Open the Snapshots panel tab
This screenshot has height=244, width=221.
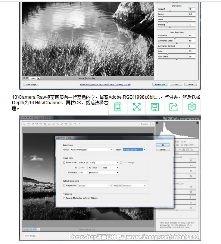192,149
